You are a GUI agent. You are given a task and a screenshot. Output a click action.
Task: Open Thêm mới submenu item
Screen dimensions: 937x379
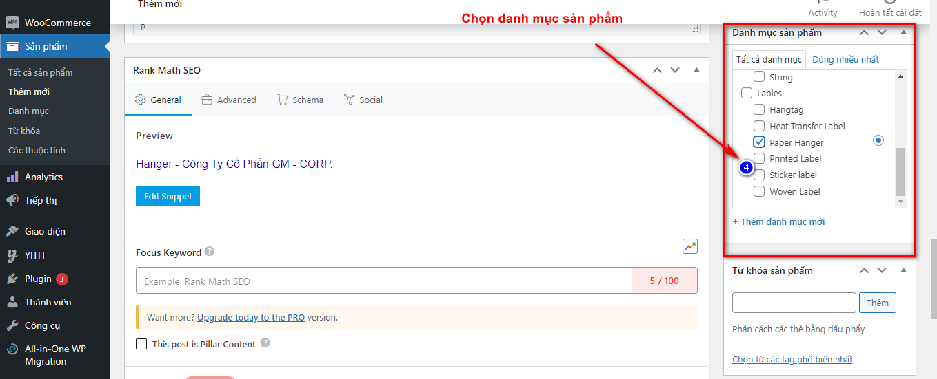coord(29,91)
